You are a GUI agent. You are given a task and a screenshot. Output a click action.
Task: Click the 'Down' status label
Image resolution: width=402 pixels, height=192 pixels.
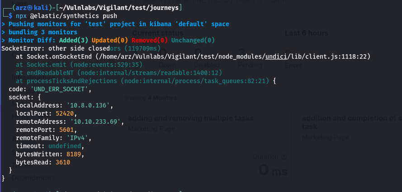167,65
